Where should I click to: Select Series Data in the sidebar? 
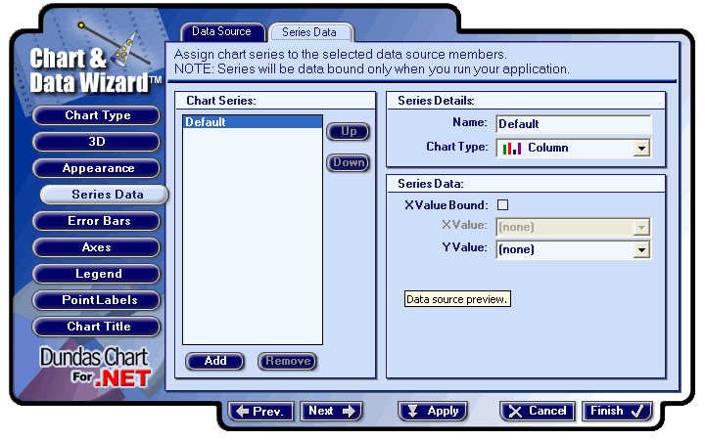(x=105, y=195)
